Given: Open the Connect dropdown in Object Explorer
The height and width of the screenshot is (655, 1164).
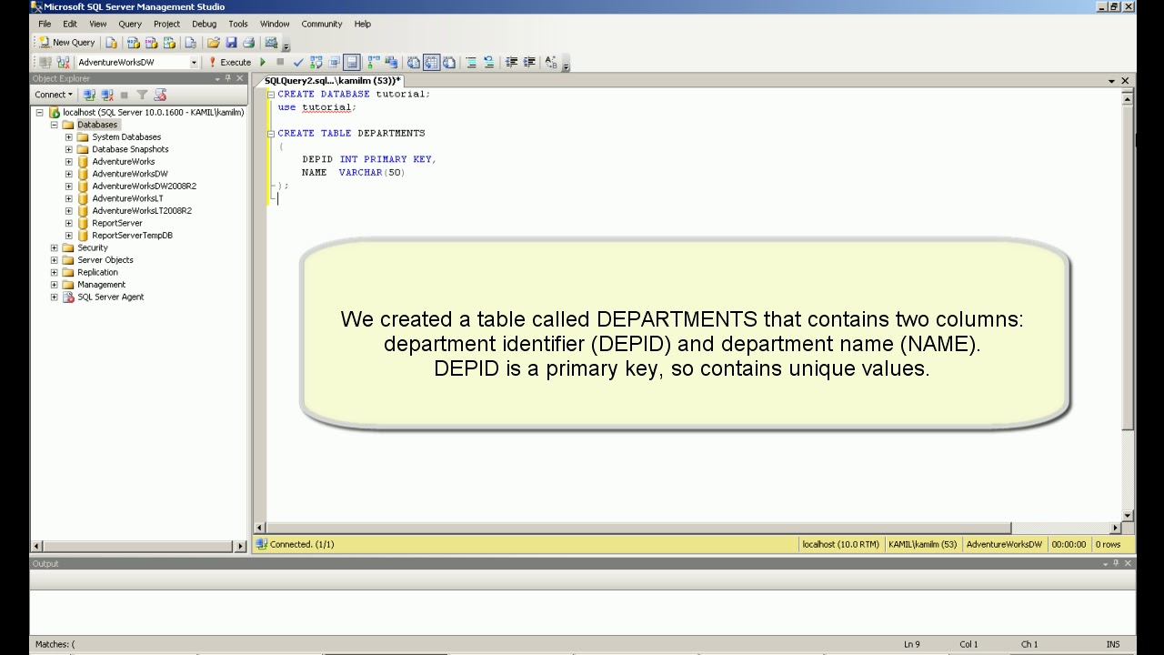Looking at the screenshot, I should point(54,95).
